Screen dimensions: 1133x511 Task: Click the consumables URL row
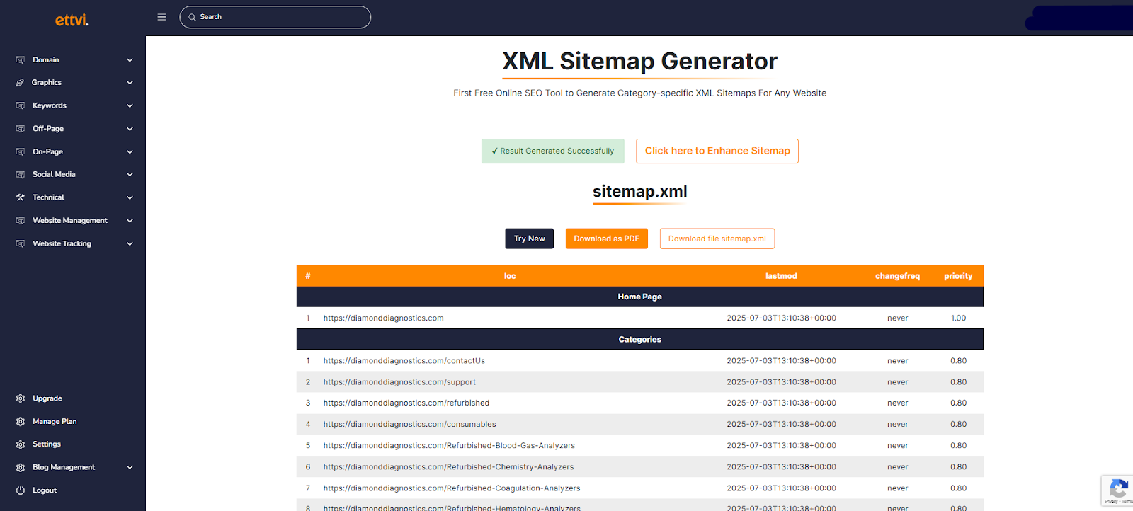640,425
